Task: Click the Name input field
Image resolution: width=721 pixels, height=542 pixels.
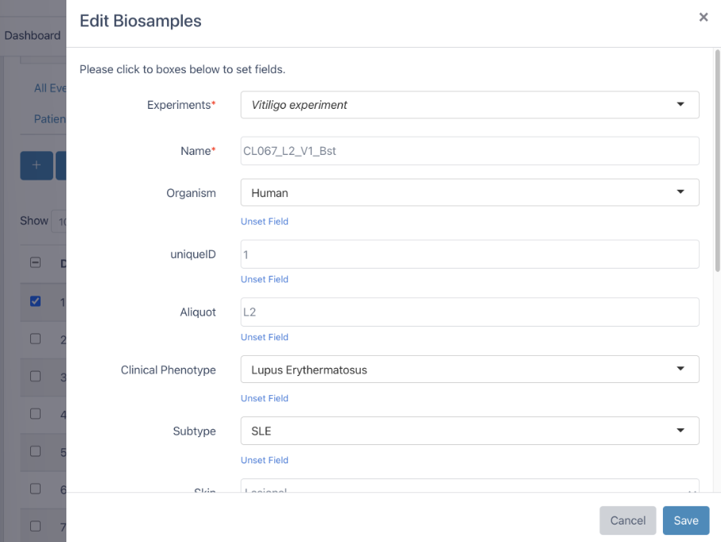Action: pos(470,151)
